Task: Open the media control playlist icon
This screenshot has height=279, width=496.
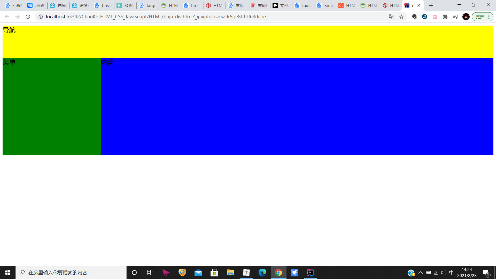Action: 455,17
